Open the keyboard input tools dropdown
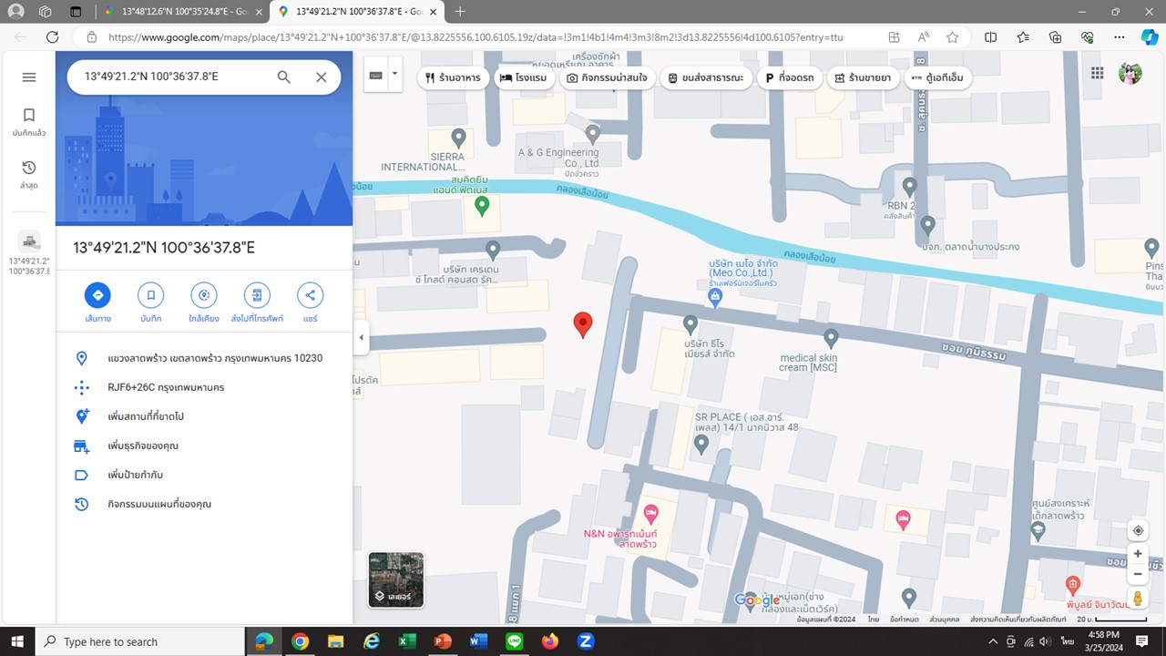The height and width of the screenshot is (656, 1166). point(394,75)
